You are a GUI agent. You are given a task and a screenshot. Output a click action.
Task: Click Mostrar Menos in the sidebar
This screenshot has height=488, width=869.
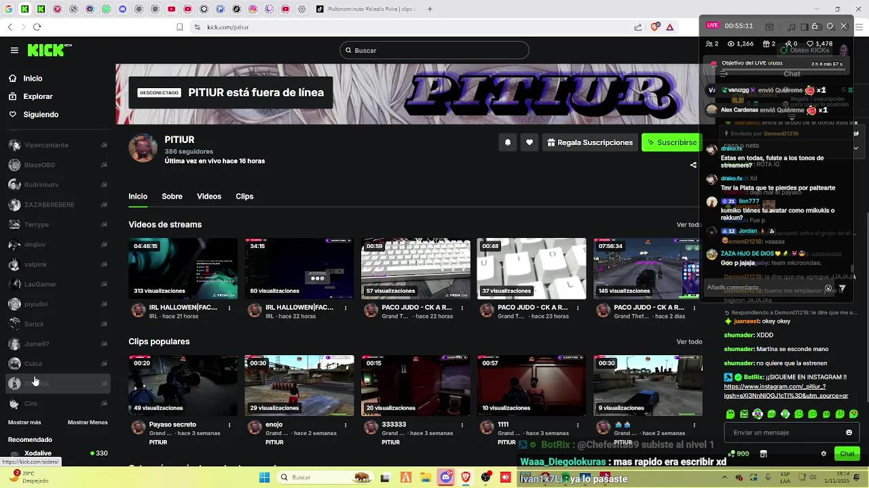tap(88, 422)
